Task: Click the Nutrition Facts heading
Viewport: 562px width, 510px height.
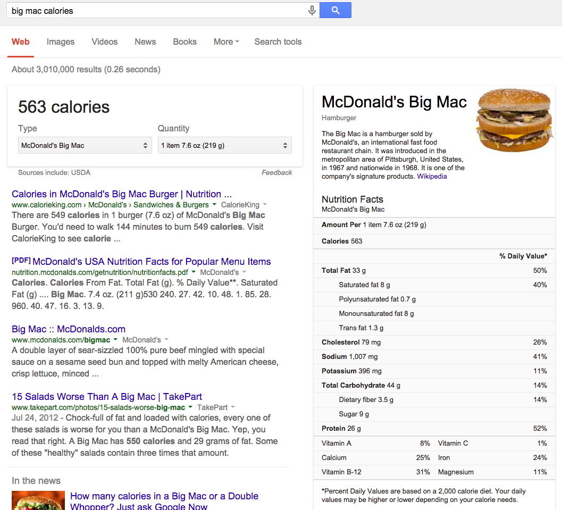Action: pos(353,199)
